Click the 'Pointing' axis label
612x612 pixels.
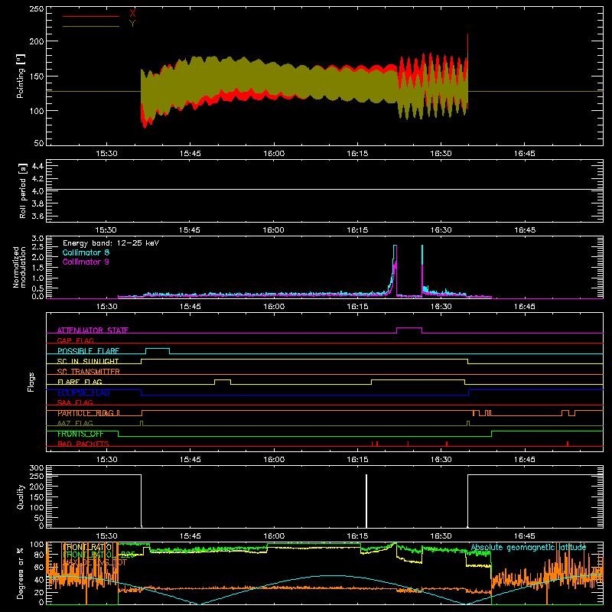click(21, 76)
